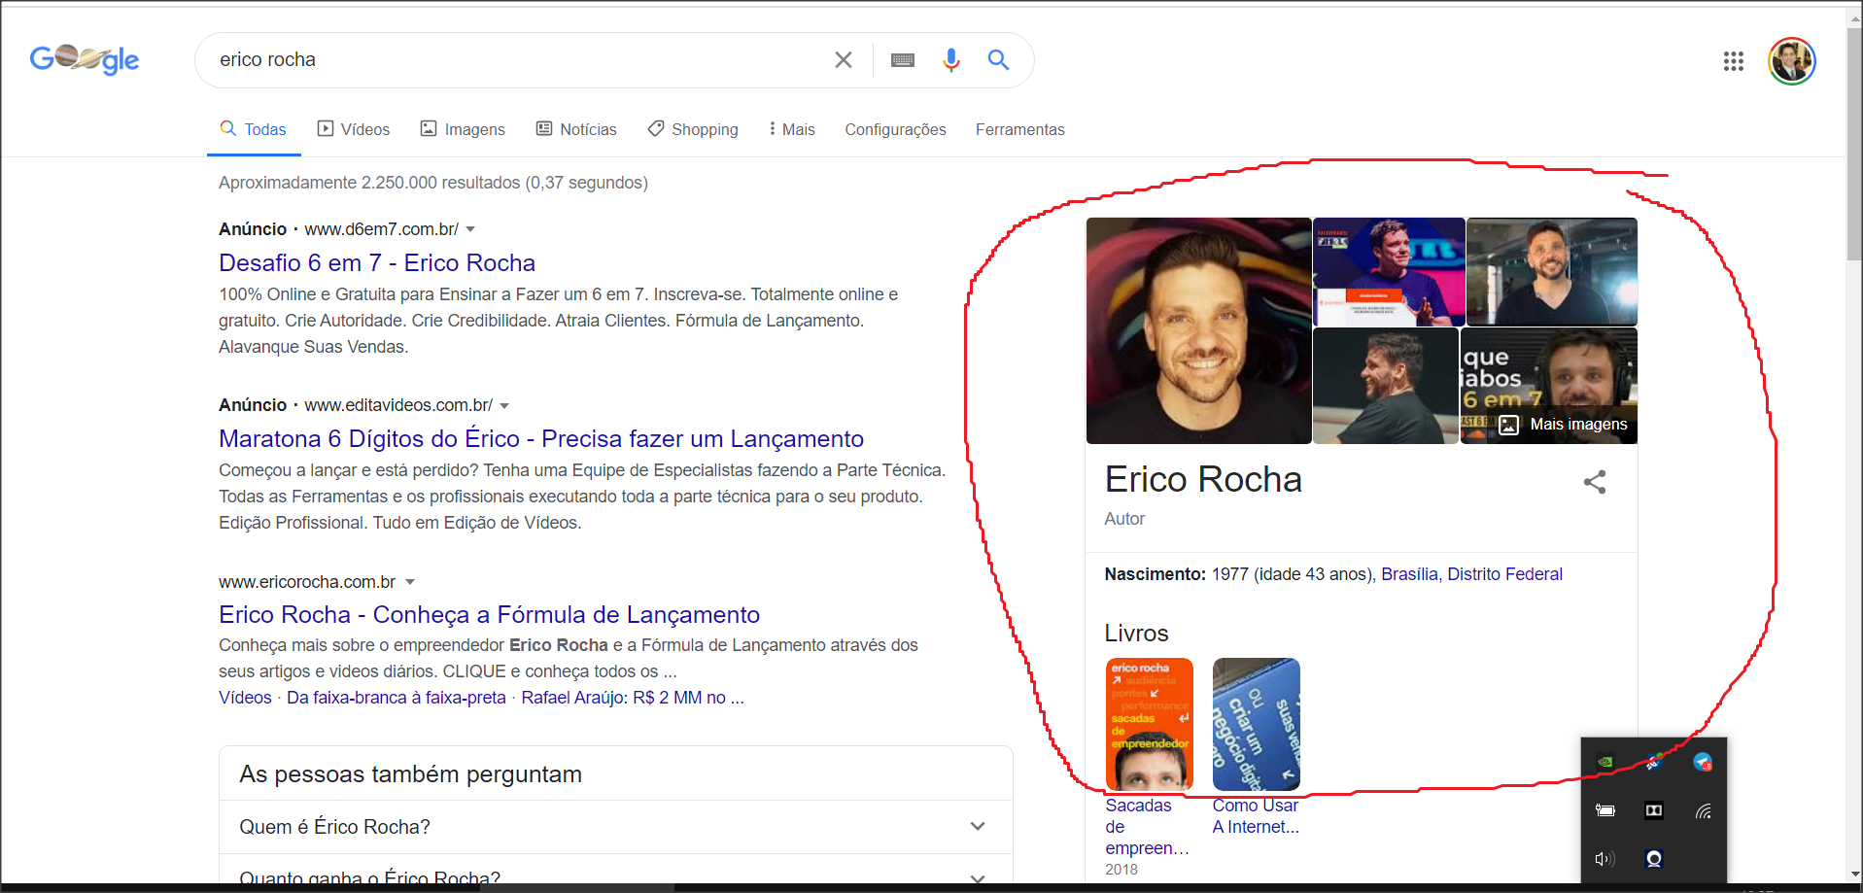The height and width of the screenshot is (893, 1863).
Task: Open Configurações search settings
Action: tap(895, 129)
